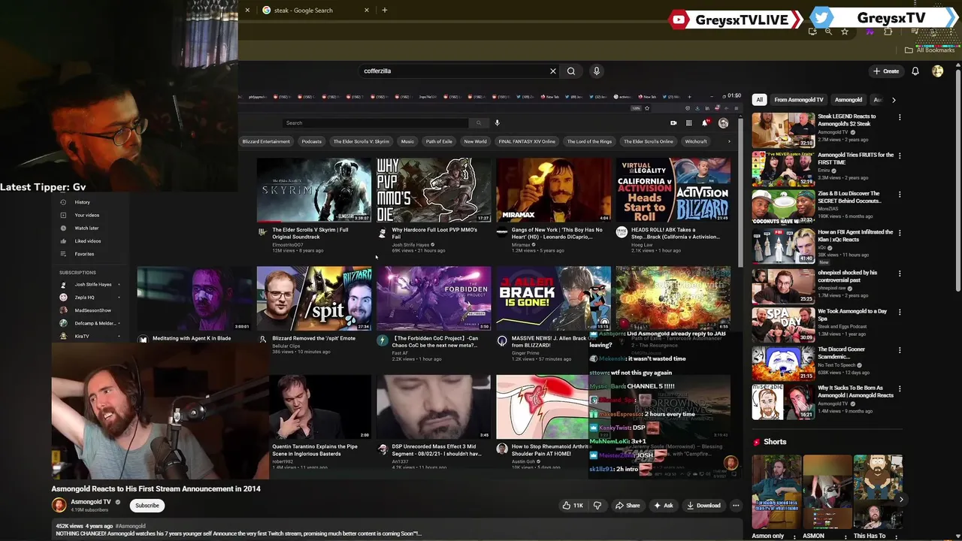Open the YouTube account avatar menu
Viewport: 962px width, 541px height.
click(937, 71)
